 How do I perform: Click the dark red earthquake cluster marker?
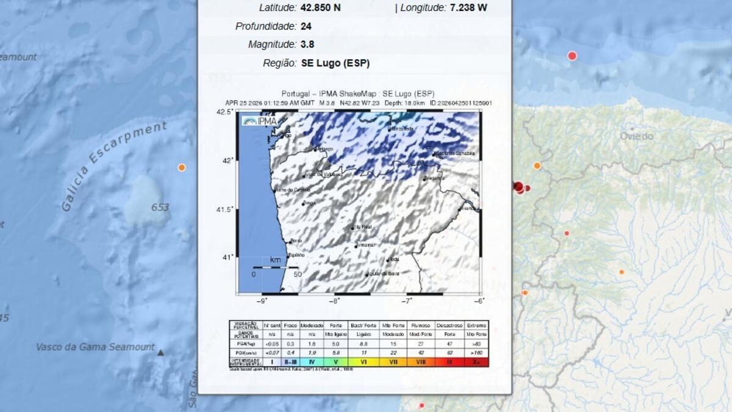(x=518, y=187)
